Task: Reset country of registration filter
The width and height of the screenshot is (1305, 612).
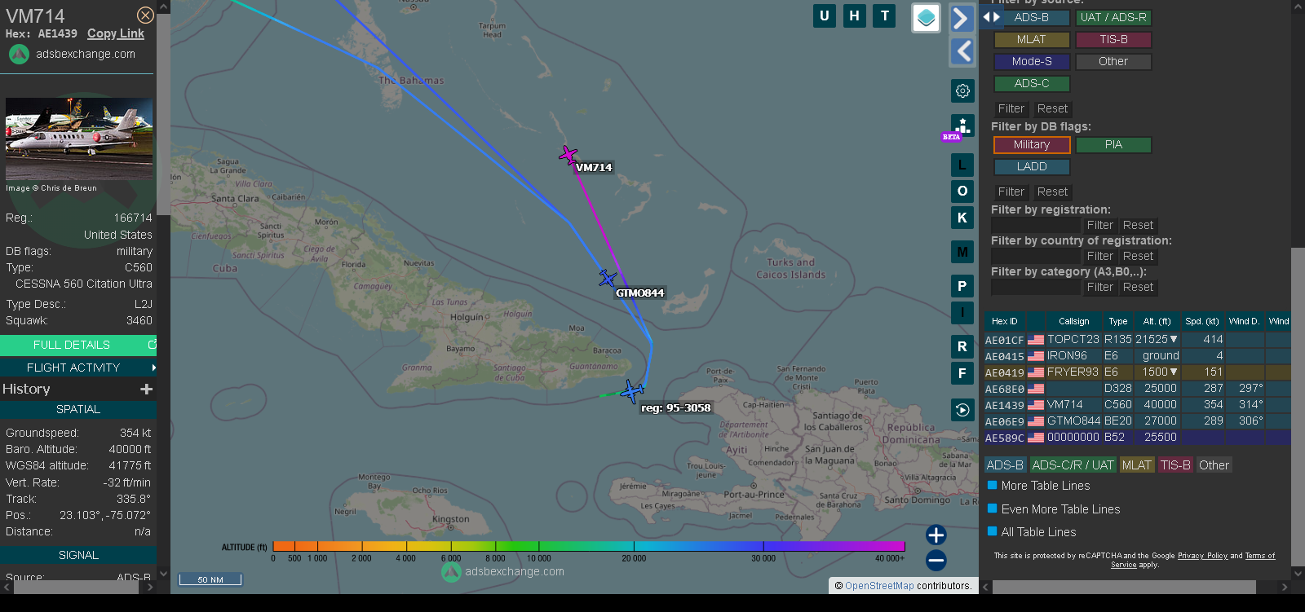Action: point(1138,256)
